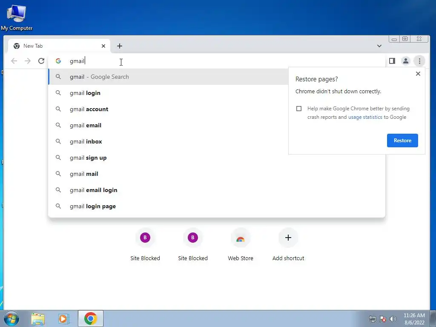Open Windows Explorer from the taskbar
436x327 pixels.
(x=38, y=319)
